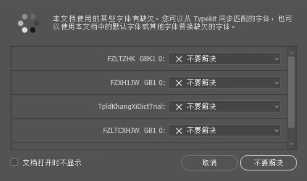Expand the FZLTZHK GBK1 dropdown arrow
Viewport: 307px width, 181px height.
click(x=277, y=59)
